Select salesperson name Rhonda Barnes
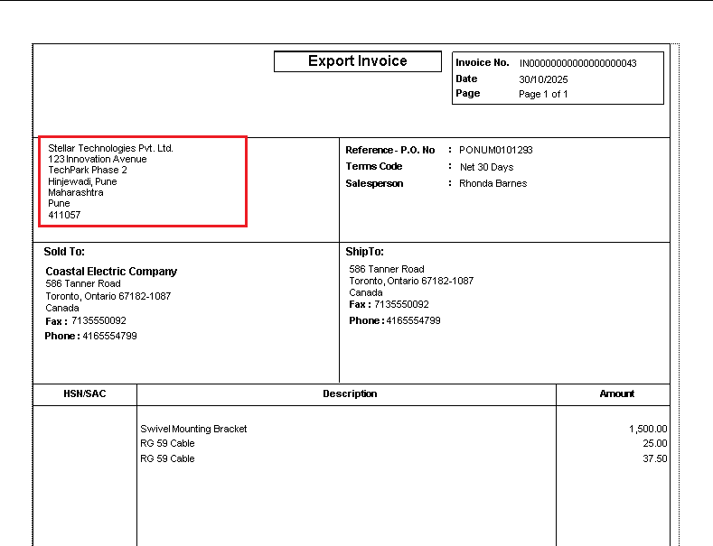Image resolution: width=713 pixels, height=546 pixels. pos(493,184)
